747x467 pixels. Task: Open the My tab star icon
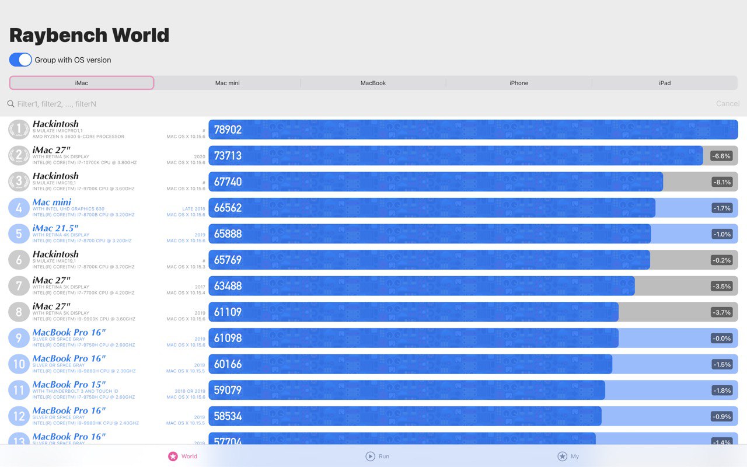tap(562, 456)
